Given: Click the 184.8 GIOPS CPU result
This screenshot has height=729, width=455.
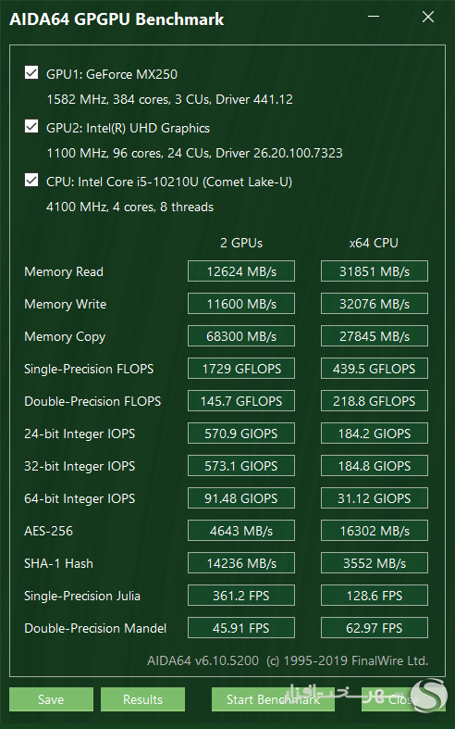Looking at the screenshot, I should point(375,466).
